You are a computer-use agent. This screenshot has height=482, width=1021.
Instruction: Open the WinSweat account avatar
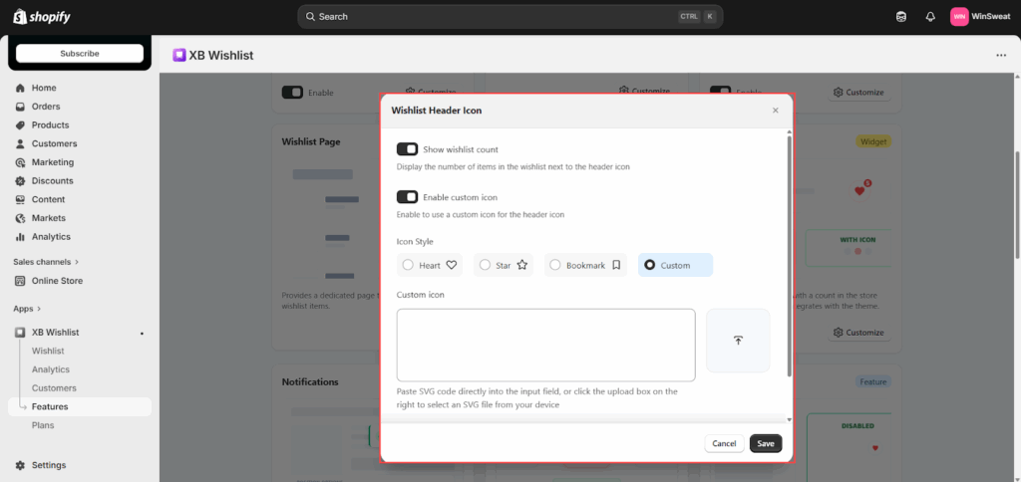click(x=959, y=17)
